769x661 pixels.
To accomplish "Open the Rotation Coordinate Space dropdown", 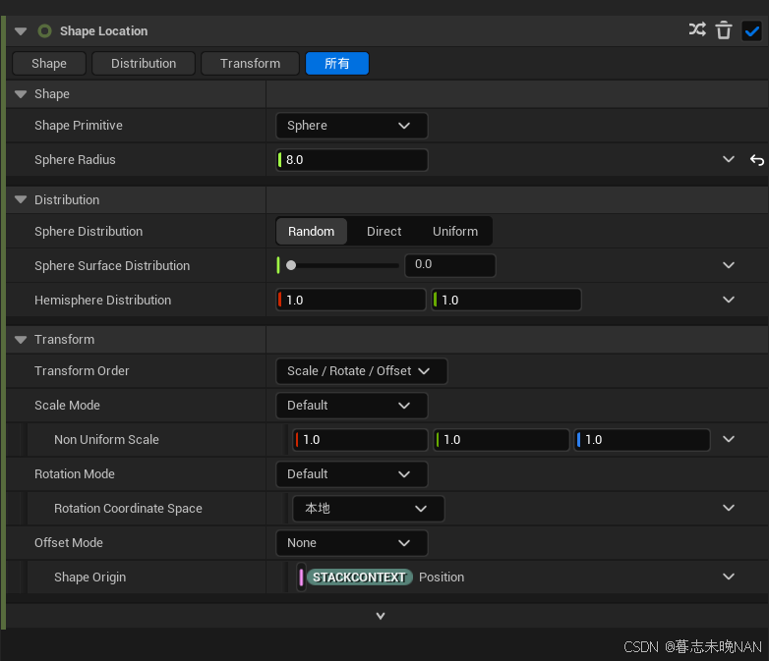I will (368, 509).
